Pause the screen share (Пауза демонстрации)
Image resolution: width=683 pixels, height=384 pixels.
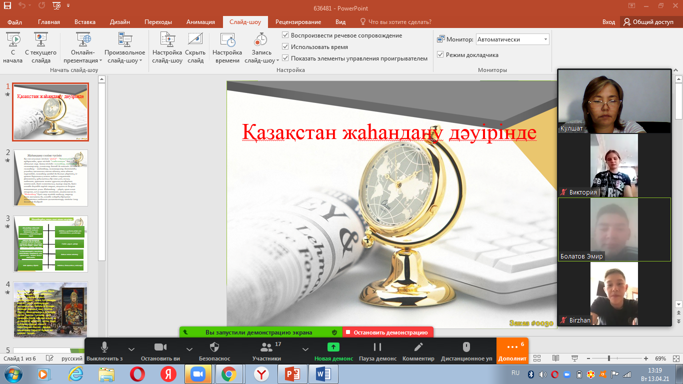[377, 350]
